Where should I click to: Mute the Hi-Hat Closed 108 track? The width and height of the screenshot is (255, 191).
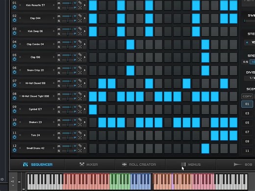59,81
